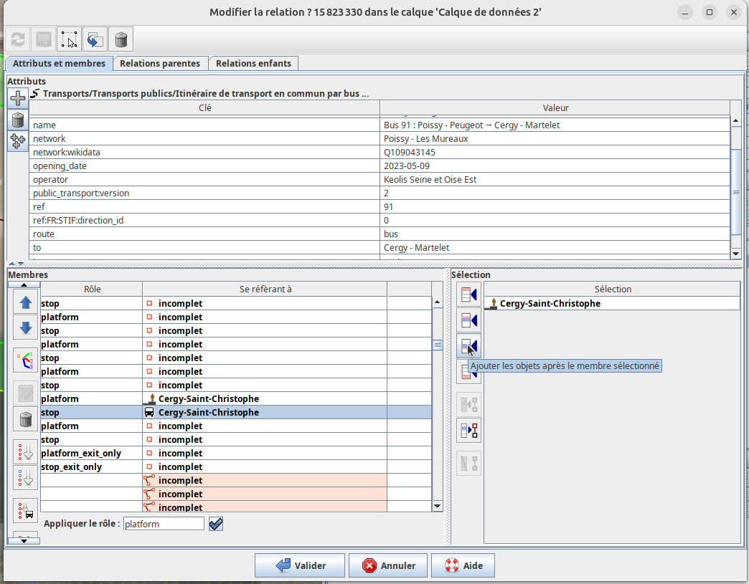
Task: Add selection at end of member list
Action: click(468, 372)
